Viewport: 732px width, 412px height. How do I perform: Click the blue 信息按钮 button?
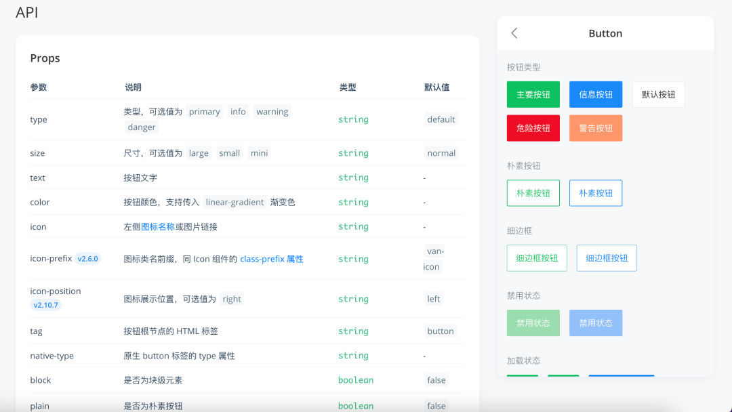click(596, 95)
